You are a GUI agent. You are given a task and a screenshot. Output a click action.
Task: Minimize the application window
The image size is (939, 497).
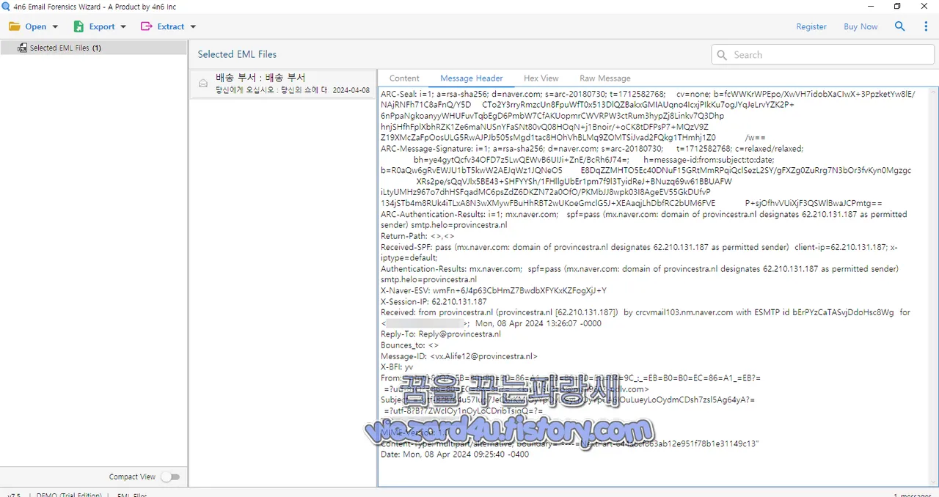coord(869,7)
